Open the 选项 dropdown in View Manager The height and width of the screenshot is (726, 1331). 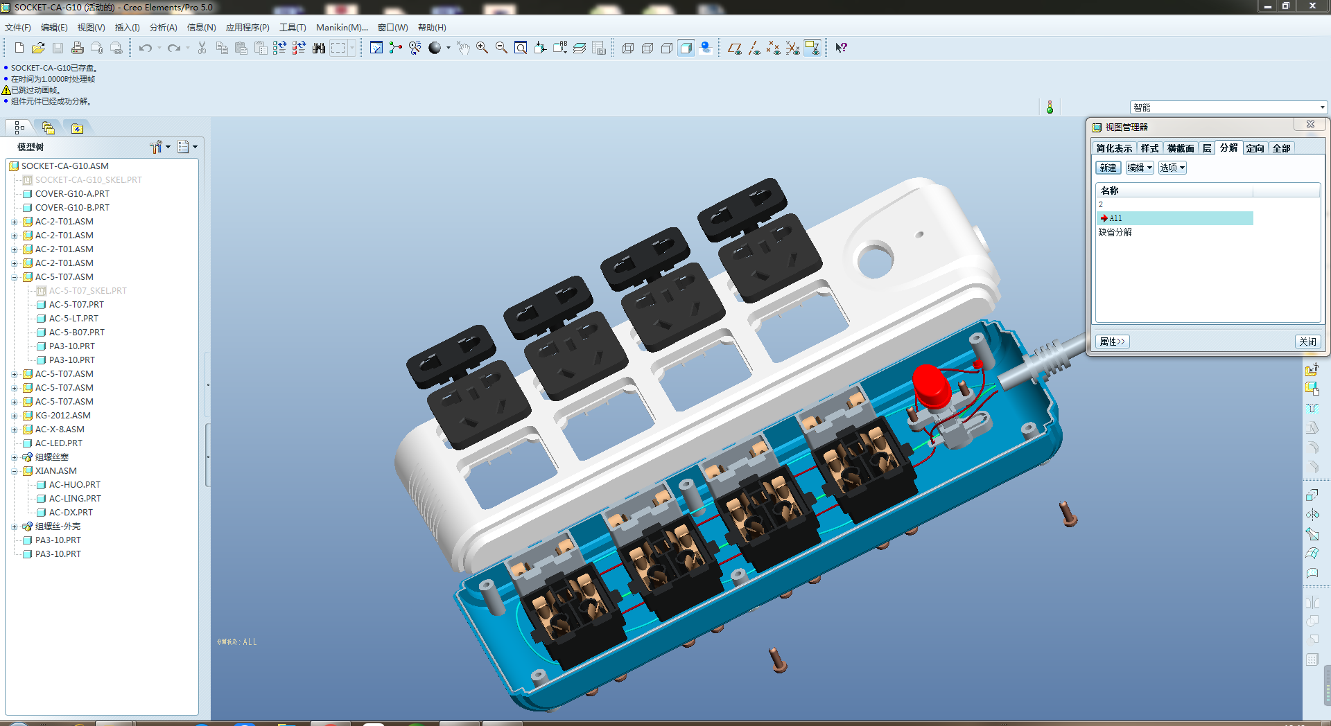click(1172, 168)
